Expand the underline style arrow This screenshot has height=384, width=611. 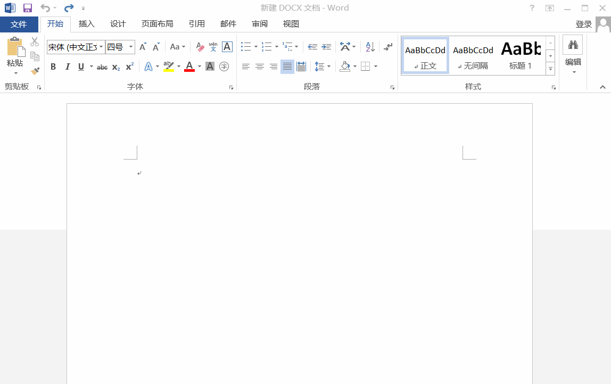92,66
